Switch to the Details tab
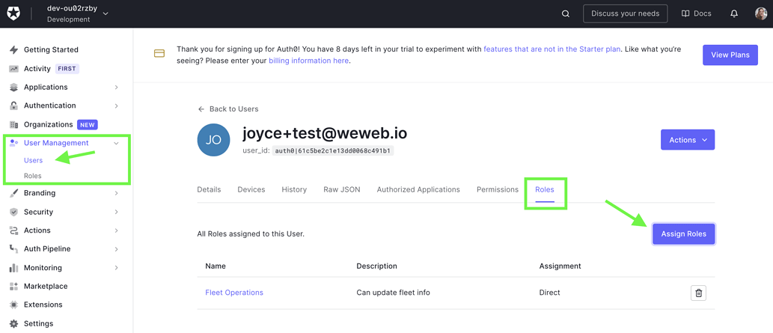The image size is (773, 333). coord(209,189)
